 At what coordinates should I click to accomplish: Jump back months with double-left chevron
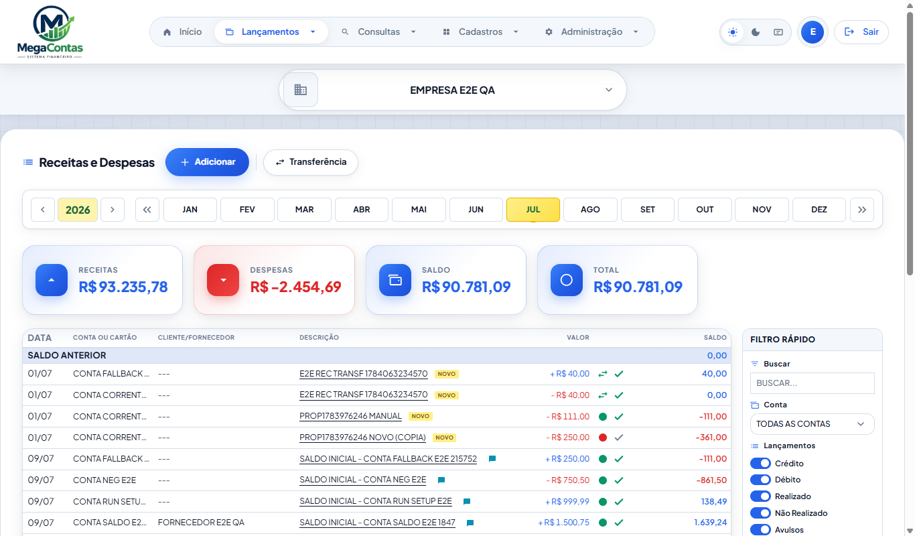pyautogui.click(x=147, y=210)
